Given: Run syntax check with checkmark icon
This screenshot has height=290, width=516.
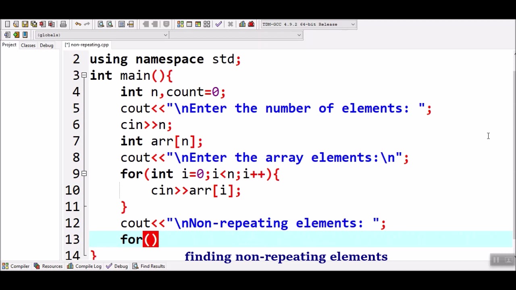Looking at the screenshot, I should (218, 24).
